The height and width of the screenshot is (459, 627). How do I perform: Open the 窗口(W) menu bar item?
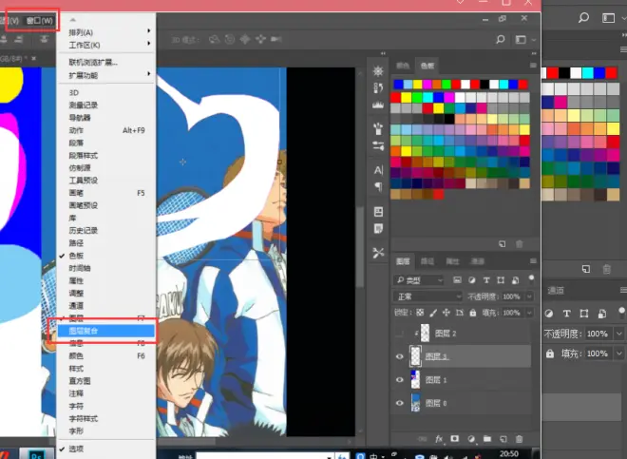[x=40, y=20]
